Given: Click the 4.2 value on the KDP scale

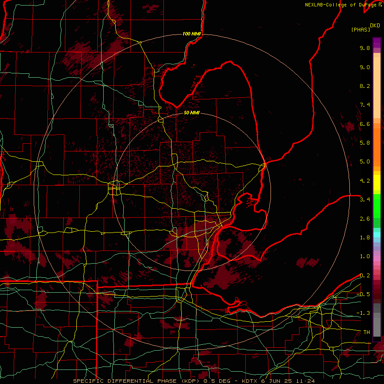Looking at the screenshot, I should (x=365, y=181).
